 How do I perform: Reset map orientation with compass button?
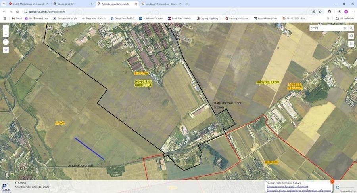pos(6,42)
